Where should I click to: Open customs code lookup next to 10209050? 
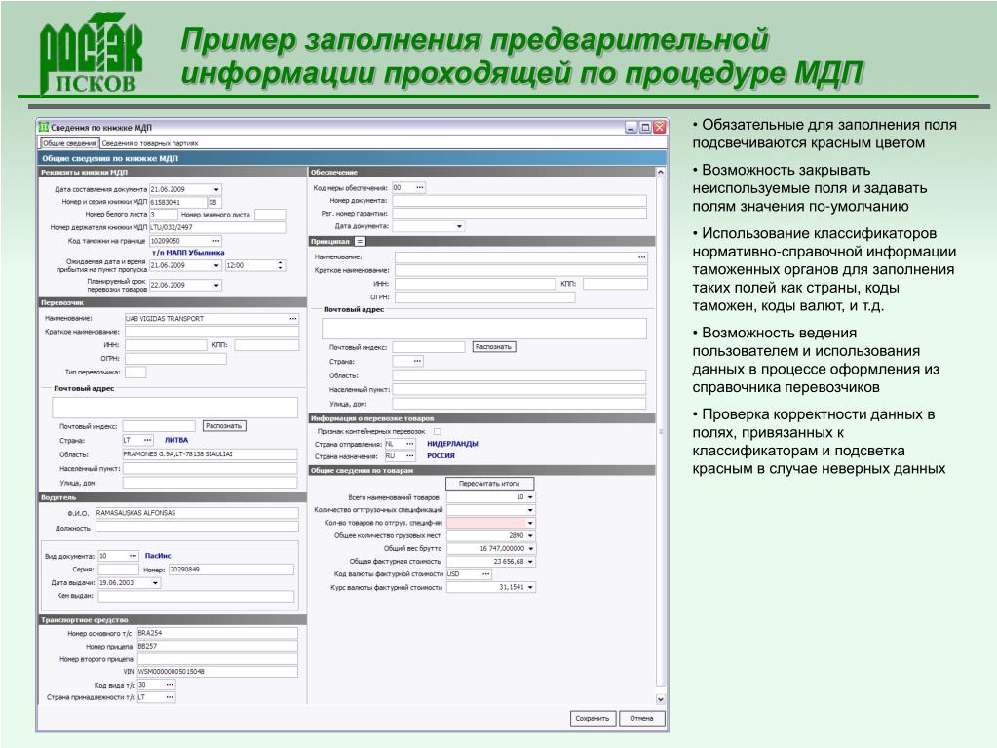pyautogui.click(x=216, y=241)
